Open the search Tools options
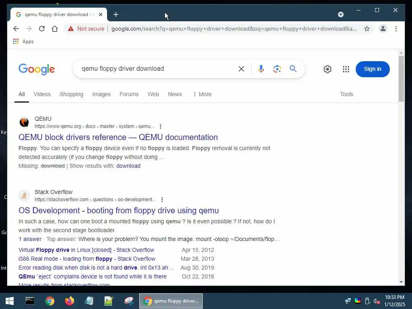The image size is (412, 309). tap(346, 94)
